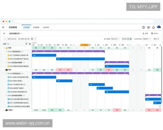The image size is (163, 130).
Task: Open task #57 支持商家查看已发放优...
Action: pyautogui.click(x=20, y=103)
